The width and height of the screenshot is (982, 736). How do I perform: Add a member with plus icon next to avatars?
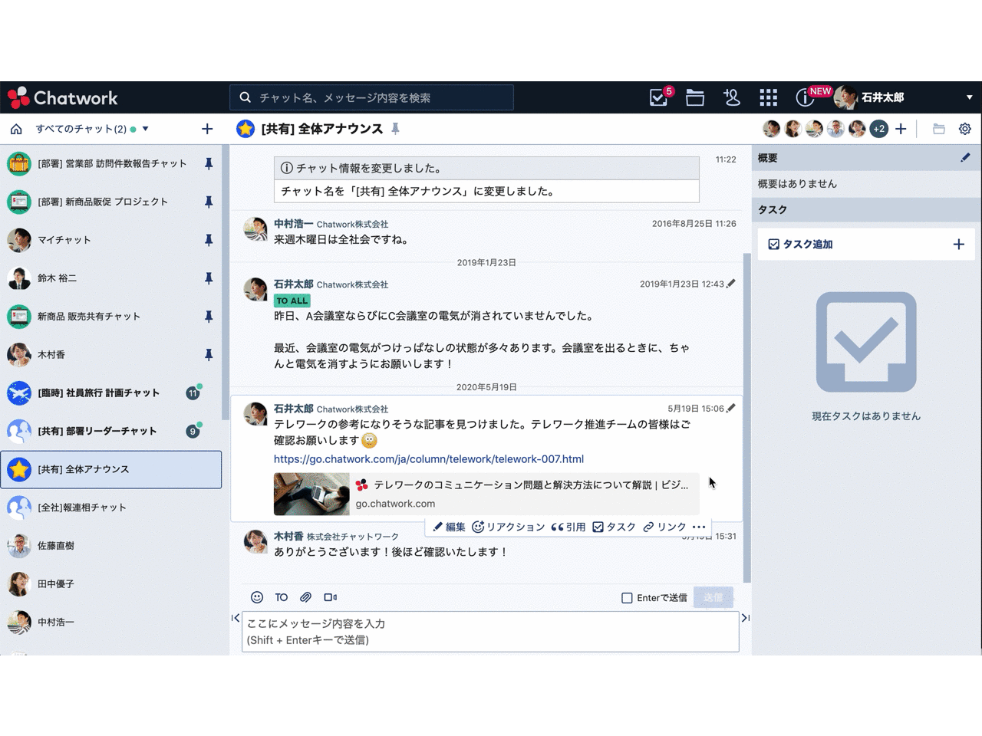coord(901,129)
